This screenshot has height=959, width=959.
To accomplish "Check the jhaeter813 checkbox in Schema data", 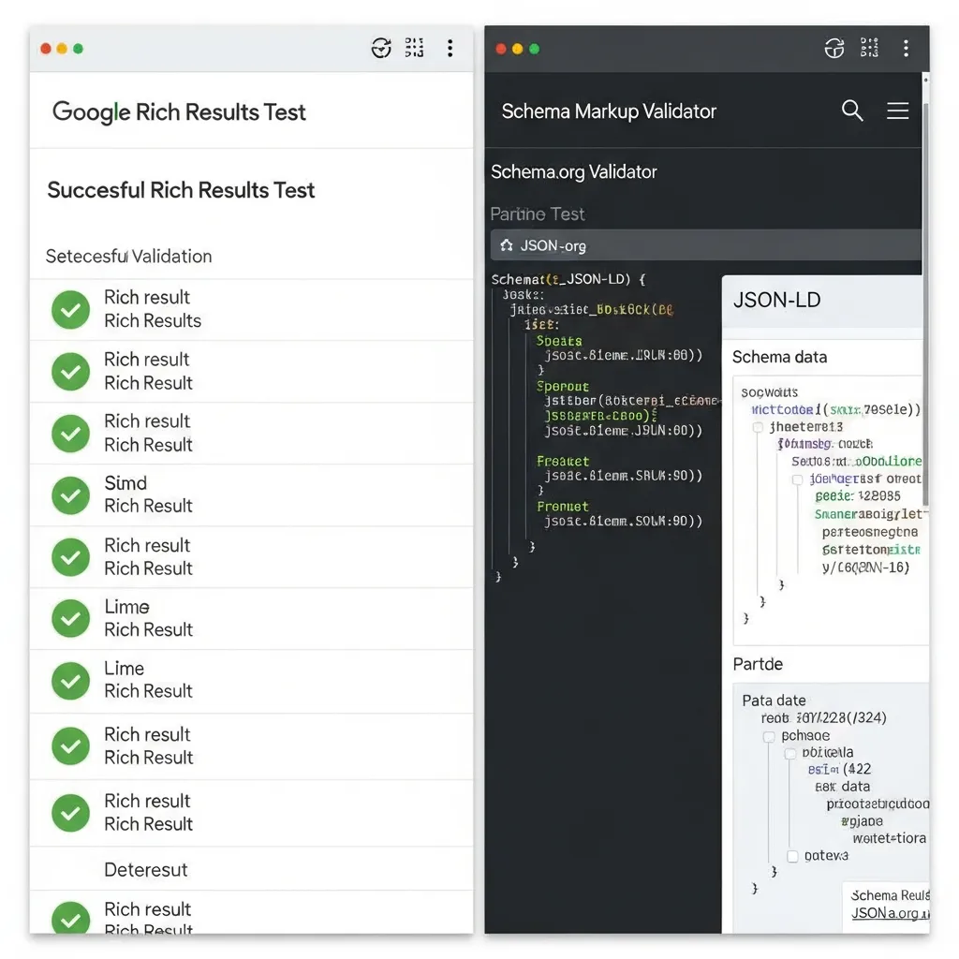I will pos(758,425).
